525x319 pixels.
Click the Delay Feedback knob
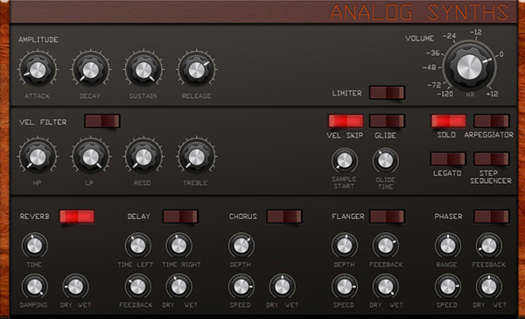[x=137, y=287]
